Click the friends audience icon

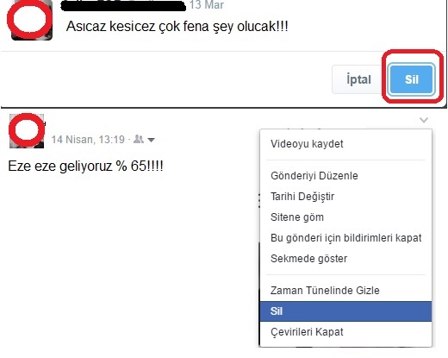[139, 139]
